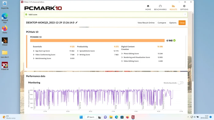
Task: Open Firefox from the taskbar
Action: coord(127,117)
